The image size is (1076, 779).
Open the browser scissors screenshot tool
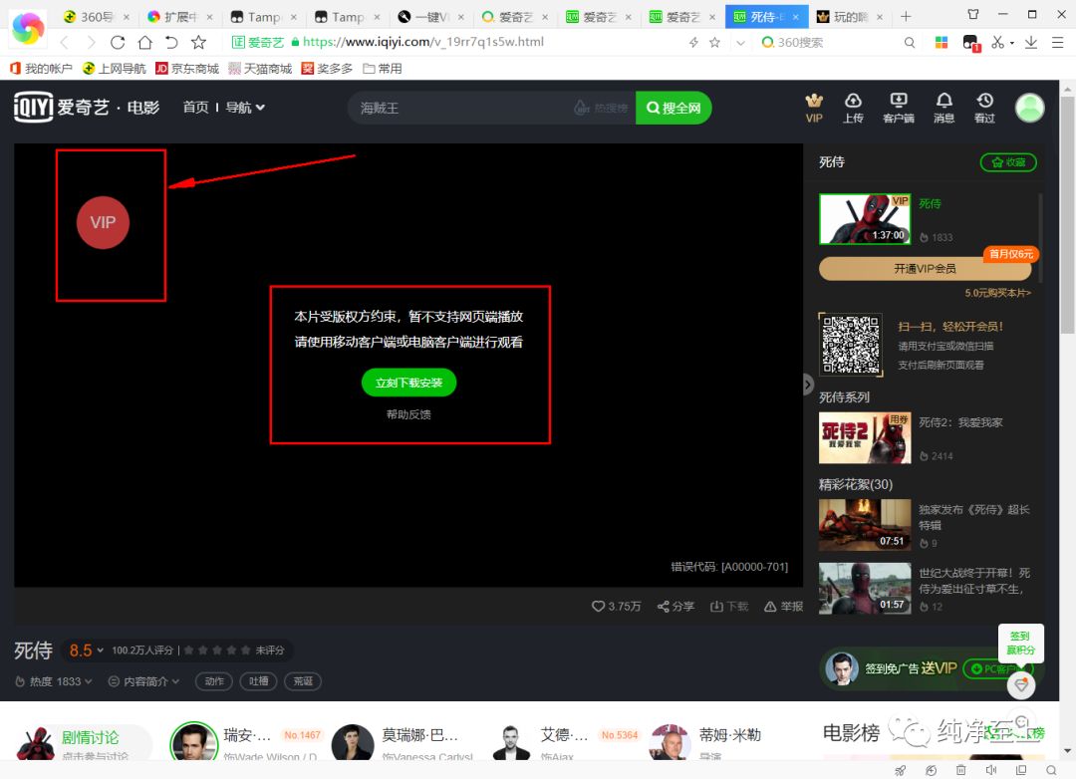click(x=997, y=43)
